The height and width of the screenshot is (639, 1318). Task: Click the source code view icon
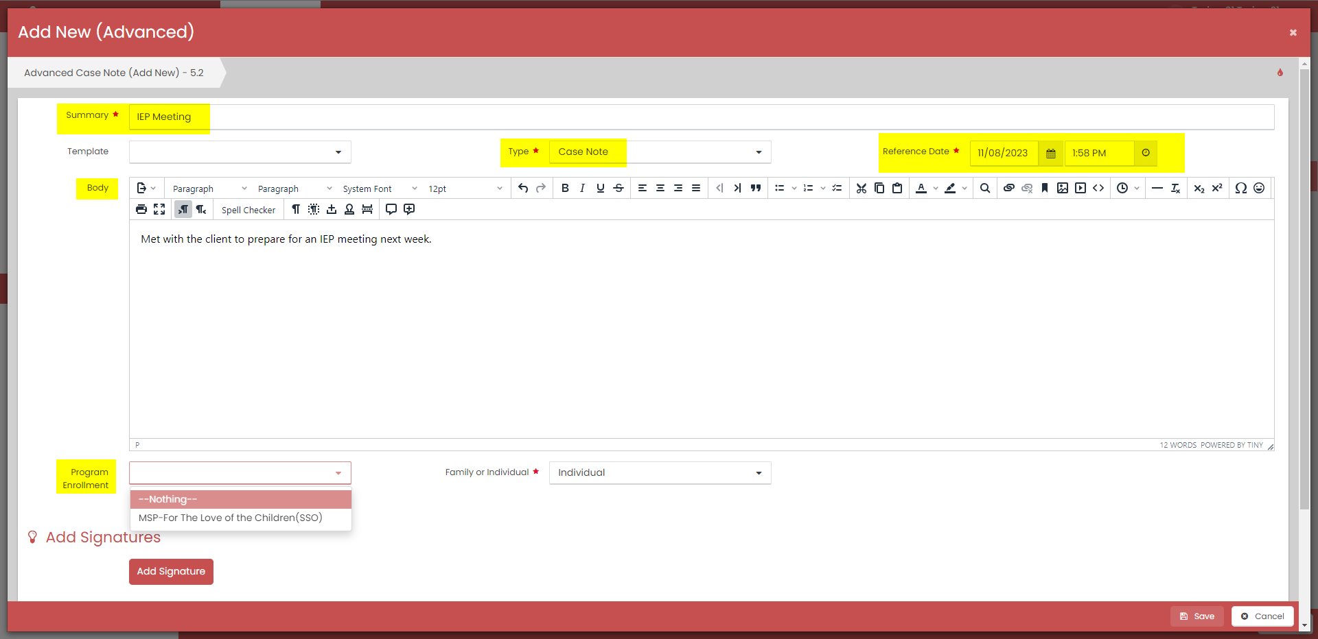click(1098, 189)
